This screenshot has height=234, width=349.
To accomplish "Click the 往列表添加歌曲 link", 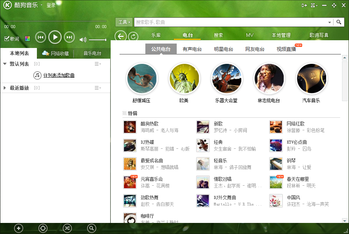I will 59,75.
